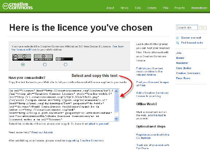
Task: Open Find licensed works link
Action: pyautogui.click(x=192, y=43)
